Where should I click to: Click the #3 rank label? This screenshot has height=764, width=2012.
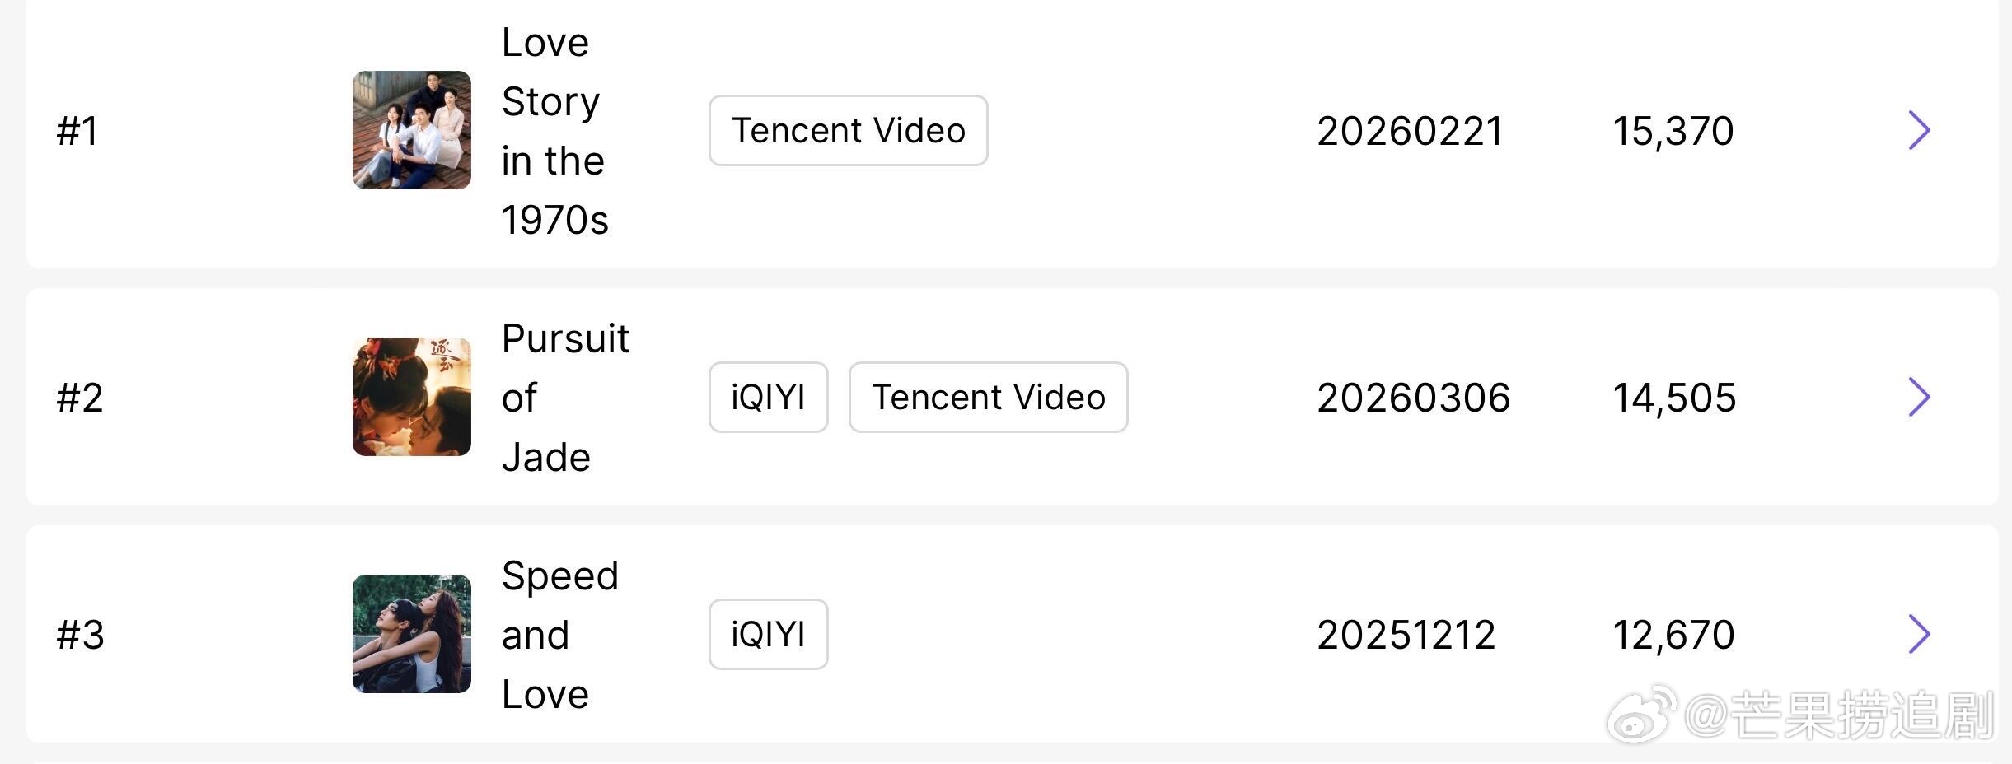coord(80,635)
